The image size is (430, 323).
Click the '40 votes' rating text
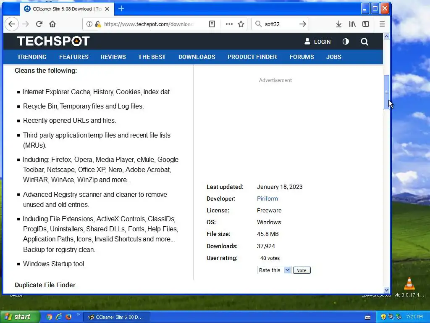pos(270,258)
